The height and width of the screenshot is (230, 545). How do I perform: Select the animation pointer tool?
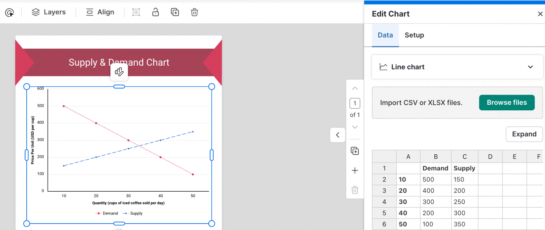pos(10,12)
